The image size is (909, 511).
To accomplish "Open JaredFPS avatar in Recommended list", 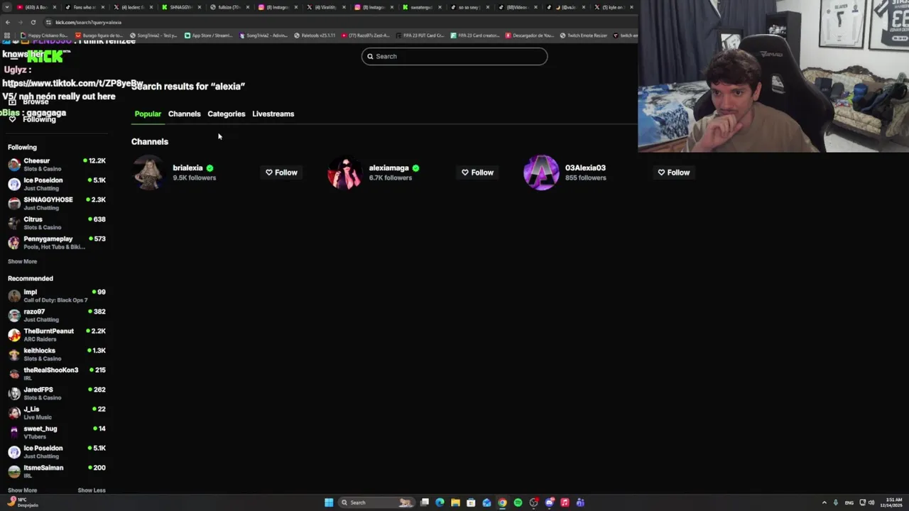I will pos(14,393).
